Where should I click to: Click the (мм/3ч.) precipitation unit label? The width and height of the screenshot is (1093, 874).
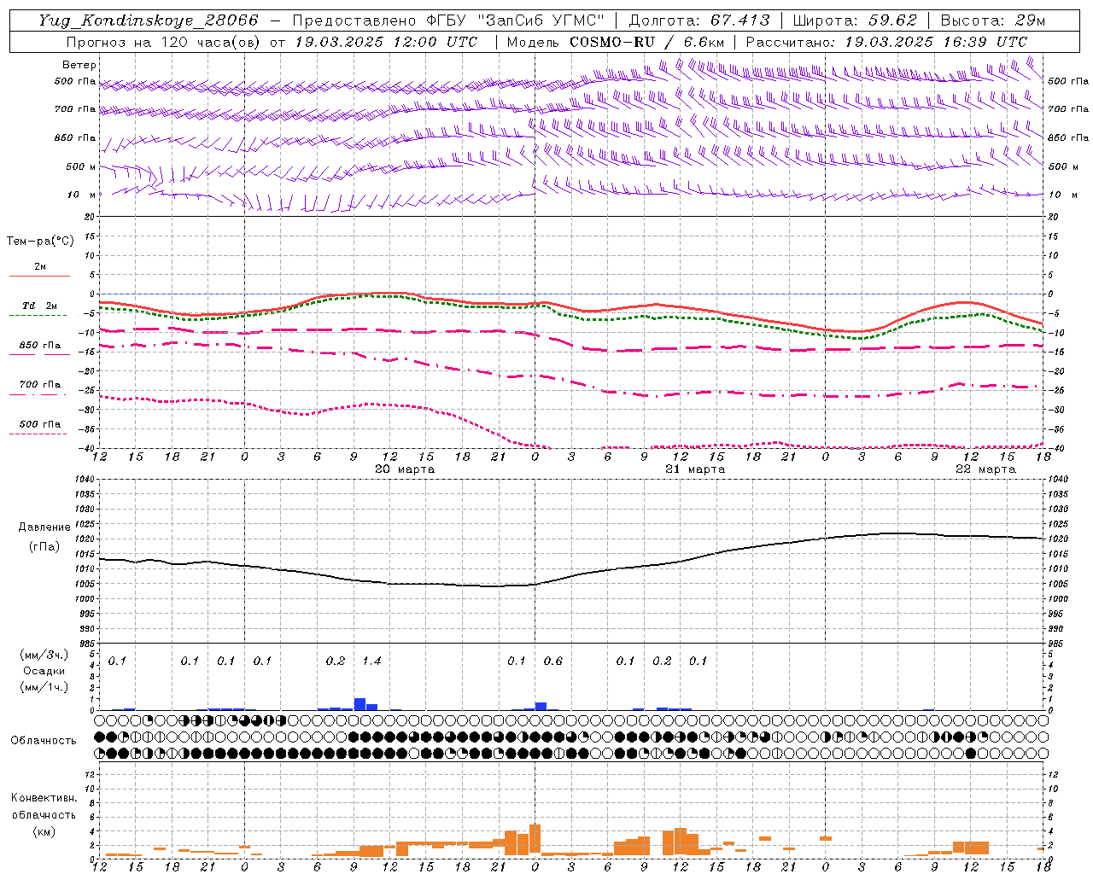(44, 655)
